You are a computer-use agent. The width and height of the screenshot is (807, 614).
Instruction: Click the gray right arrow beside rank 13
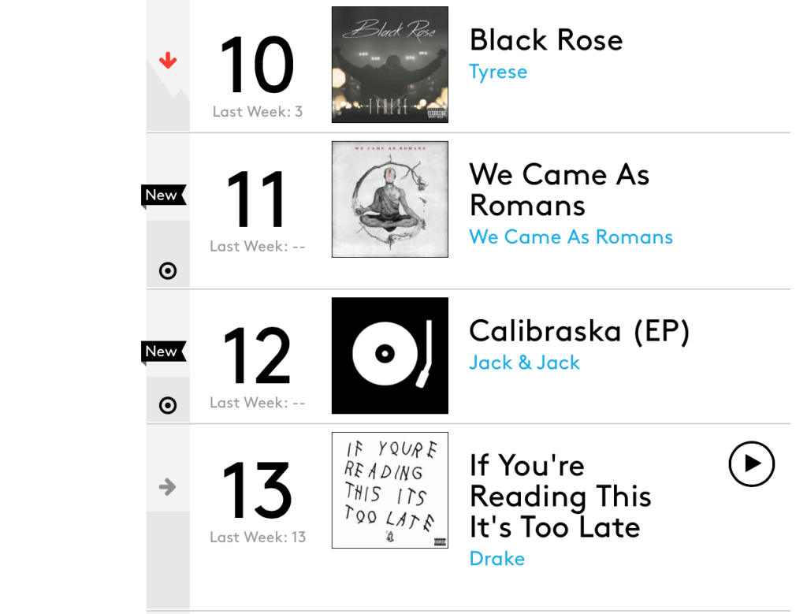pyautogui.click(x=167, y=487)
